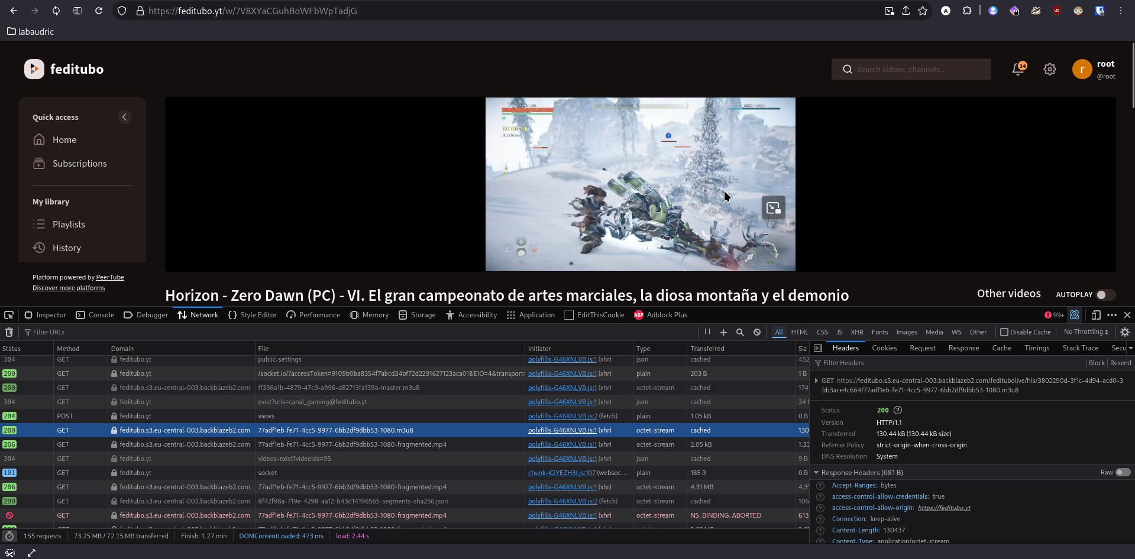Show more detail tabs dropdown arrow
Image resolution: width=1135 pixels, height=559 pixels.
1130,348
